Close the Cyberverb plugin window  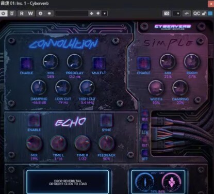(x=211, y=4)
